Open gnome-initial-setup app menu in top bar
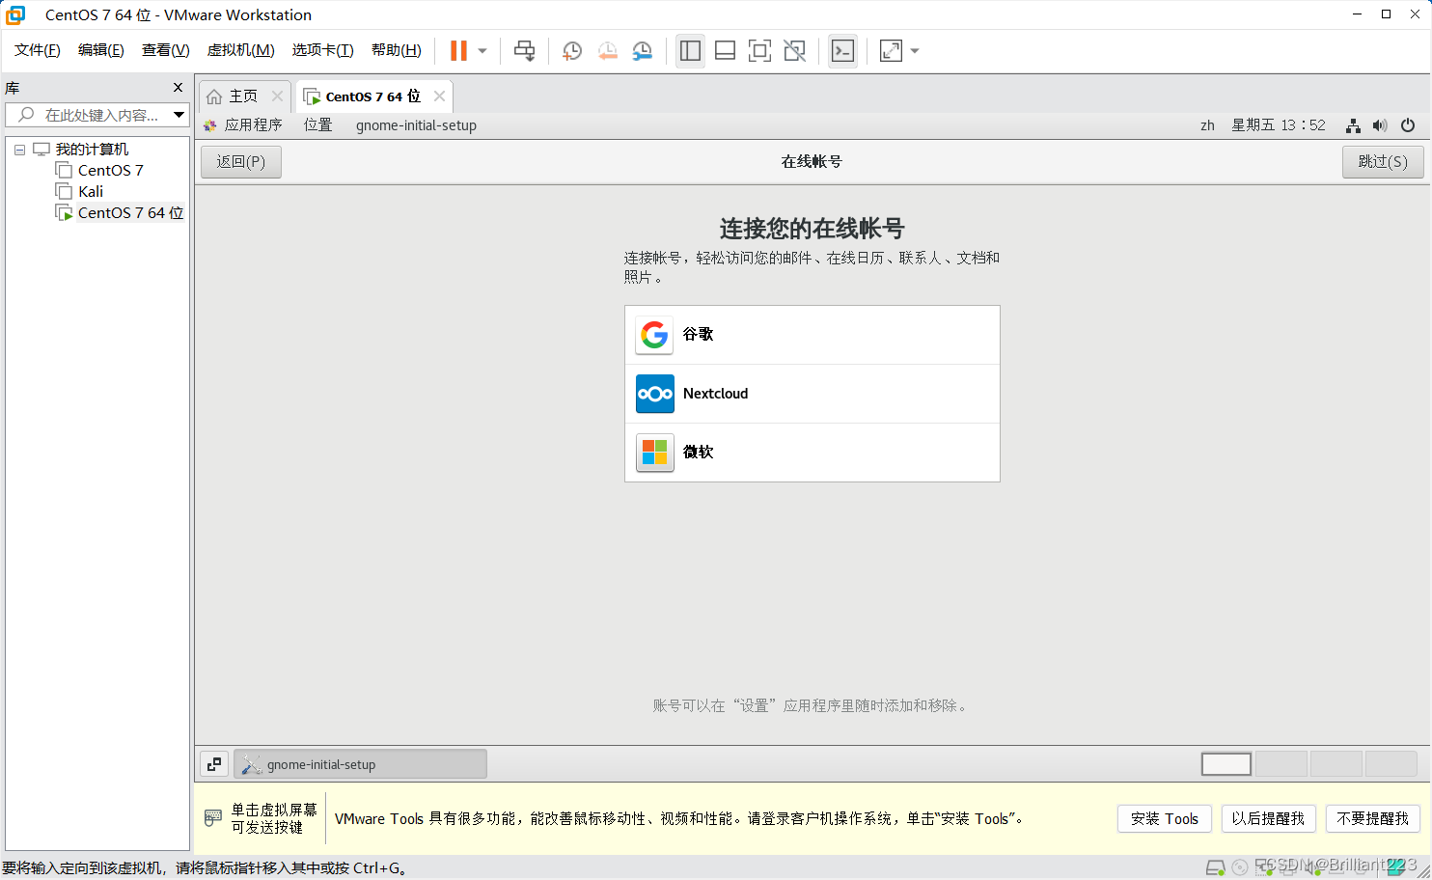Screen dimensions: 1432x880 click(x=416, y=125)
